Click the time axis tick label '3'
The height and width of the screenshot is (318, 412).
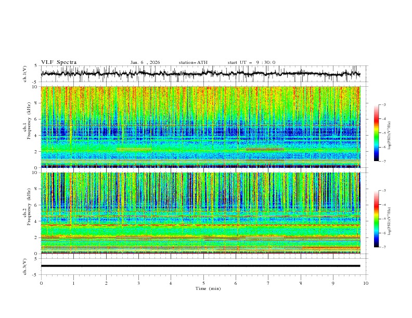coord(138,283)
